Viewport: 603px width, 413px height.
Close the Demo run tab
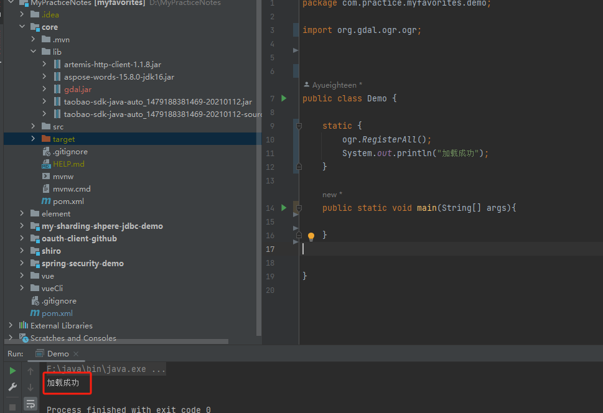click(76, 353)
